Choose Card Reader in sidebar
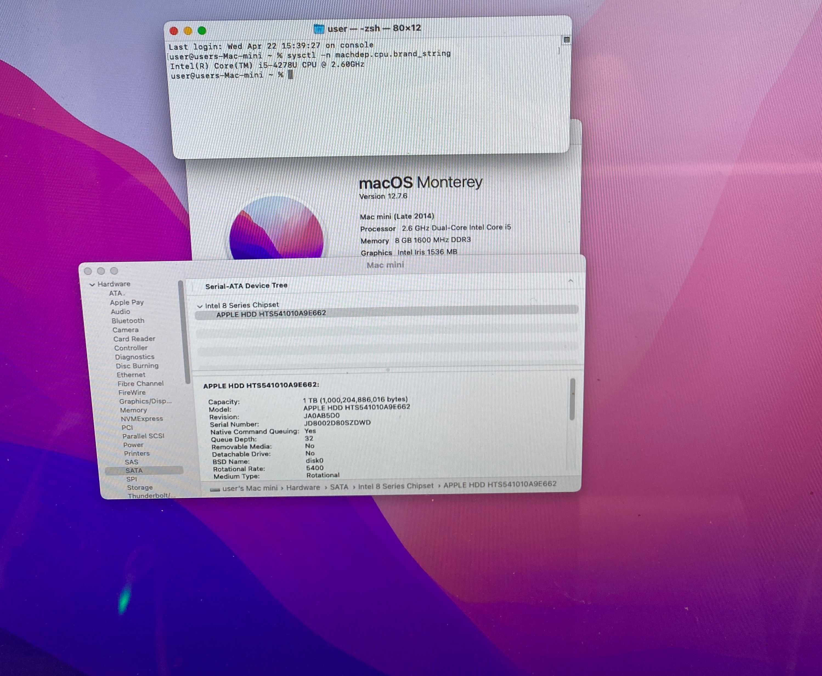Viewport: 822px width, 676px height. pyautogui.click(x=134, y=339)
